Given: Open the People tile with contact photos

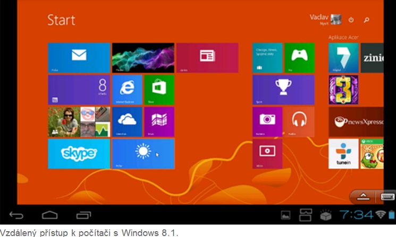Looking at the screenshot, I should click(79, 122).
